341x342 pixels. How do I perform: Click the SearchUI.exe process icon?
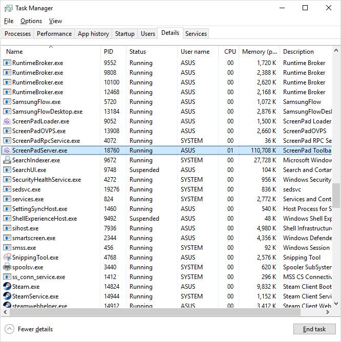point(7,169)
